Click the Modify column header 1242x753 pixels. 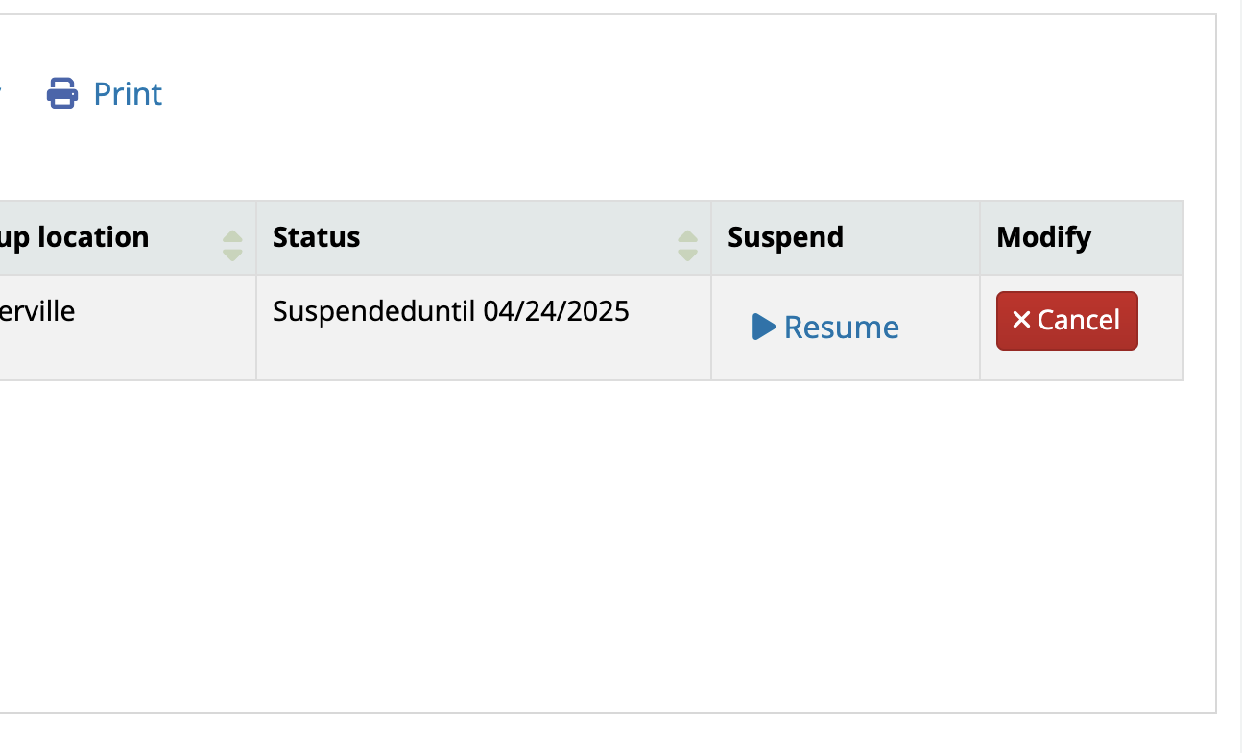click(x=1043, y=237)
